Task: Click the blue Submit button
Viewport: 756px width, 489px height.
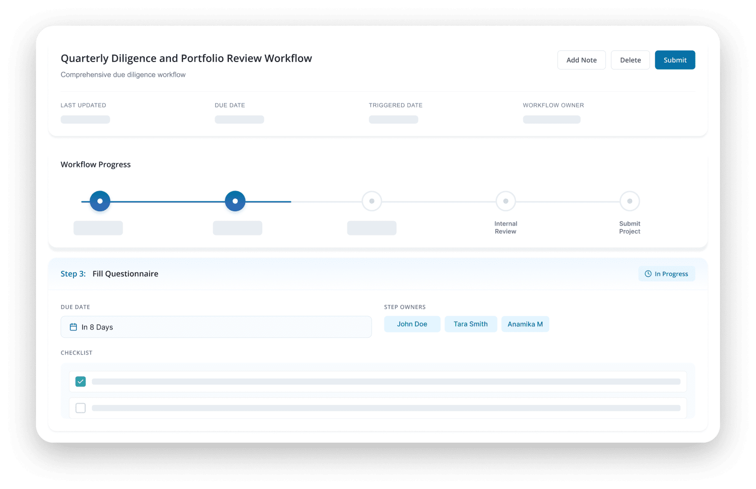Action: click(674, 60)
